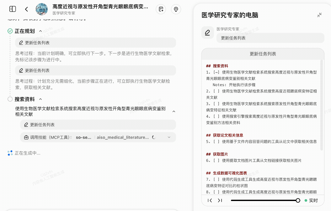
Task: Click the ## 获取图片 heading
Action: 217,154
